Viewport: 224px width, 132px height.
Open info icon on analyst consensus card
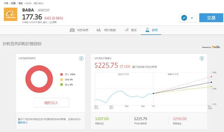81,58
